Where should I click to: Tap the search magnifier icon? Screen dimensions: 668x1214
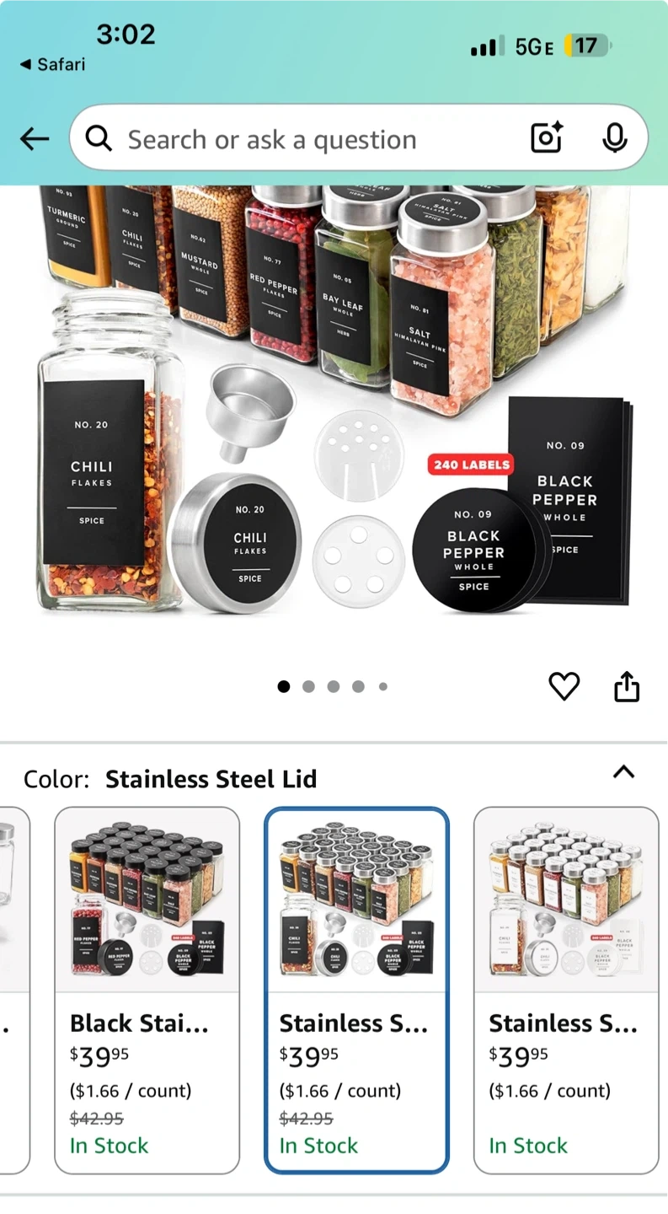point(99,138)
